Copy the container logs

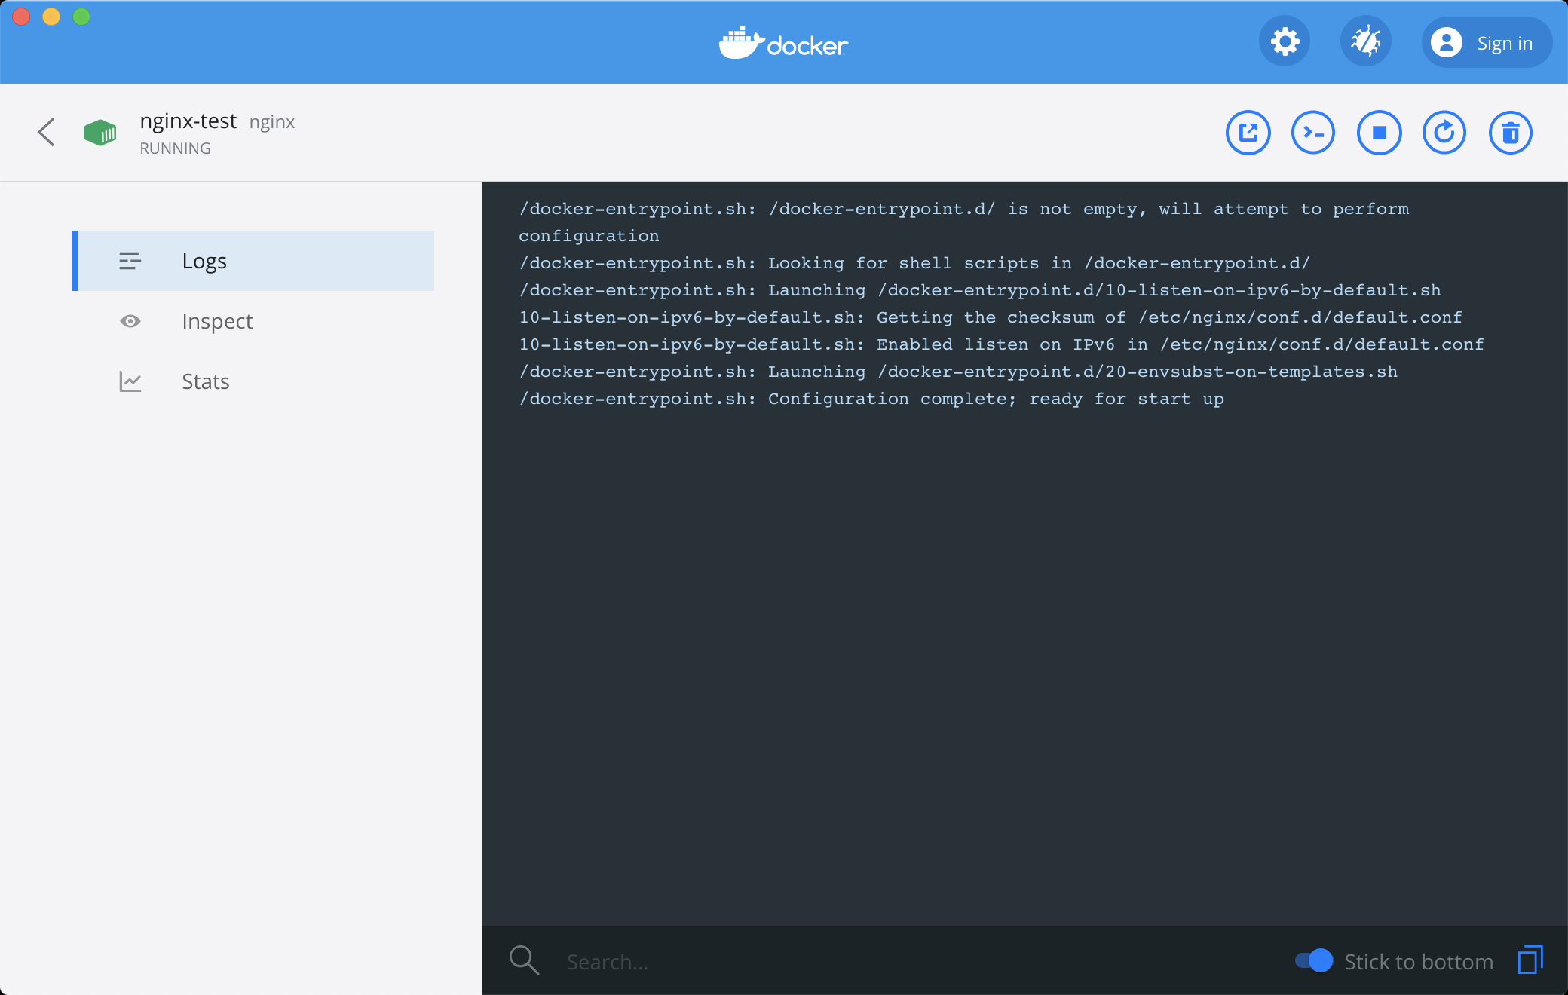click(x=1530, y=961)
